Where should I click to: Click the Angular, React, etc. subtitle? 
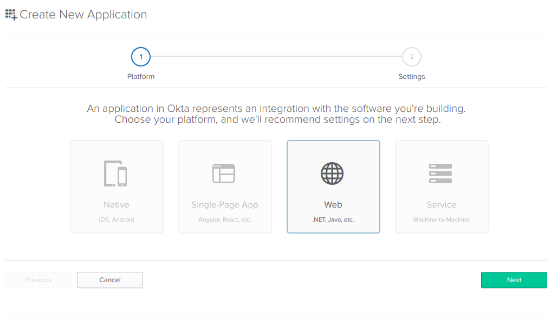coord(225,220)
